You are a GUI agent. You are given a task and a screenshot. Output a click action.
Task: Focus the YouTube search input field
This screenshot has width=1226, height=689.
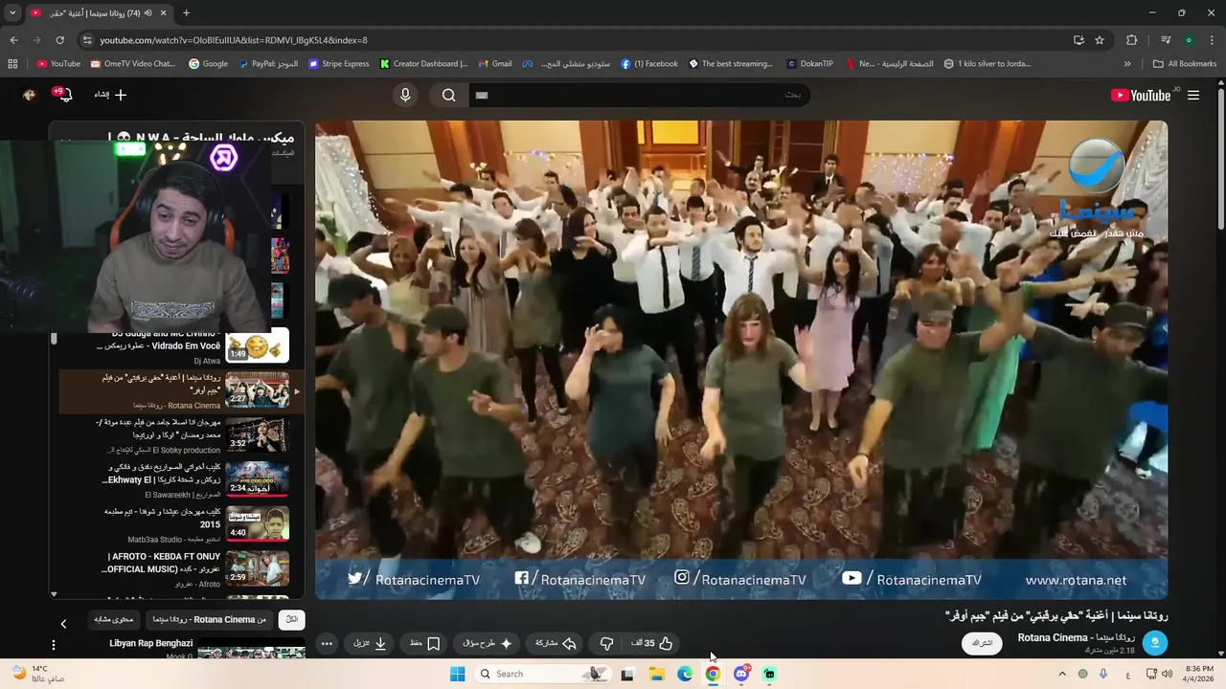640,95
